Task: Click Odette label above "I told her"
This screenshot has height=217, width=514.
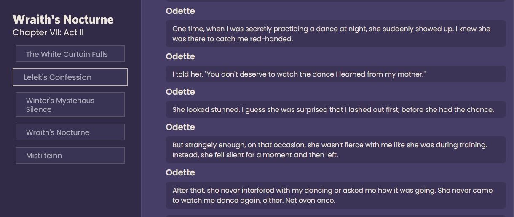Action: click(180, 56)
